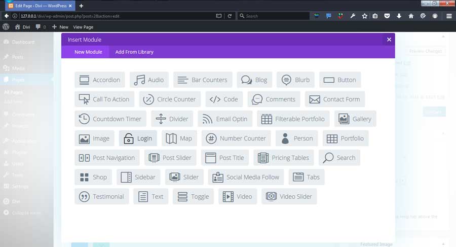Screen dimensions: 456x247
Task: Close the Edit Page browser tab
Action: (70, 6)
